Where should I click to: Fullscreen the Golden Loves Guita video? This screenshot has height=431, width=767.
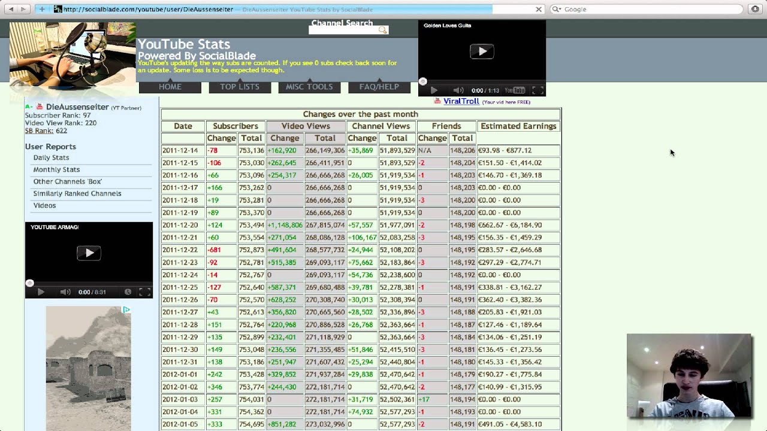[537, 90]
